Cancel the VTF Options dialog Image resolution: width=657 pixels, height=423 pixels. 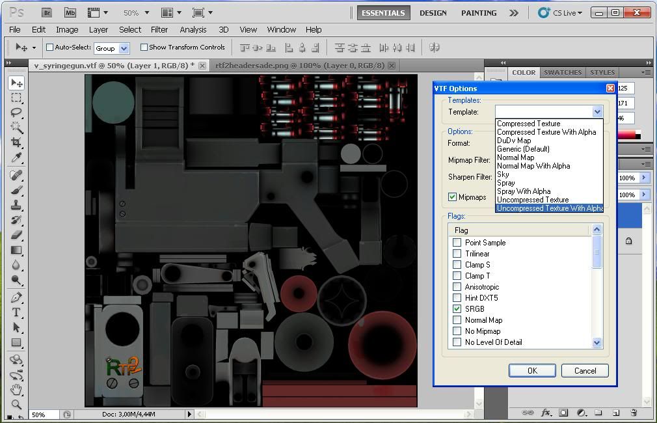tap(584, 370)
